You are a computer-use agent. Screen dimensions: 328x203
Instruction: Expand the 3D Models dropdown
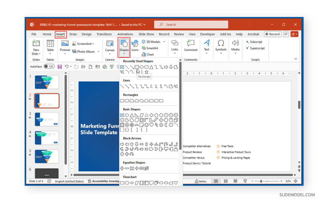pyautogui.click(x=164, y=42)
